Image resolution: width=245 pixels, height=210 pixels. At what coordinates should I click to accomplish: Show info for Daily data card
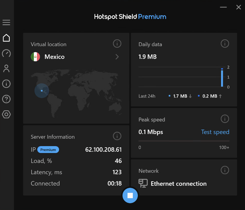tap(225, 43)
